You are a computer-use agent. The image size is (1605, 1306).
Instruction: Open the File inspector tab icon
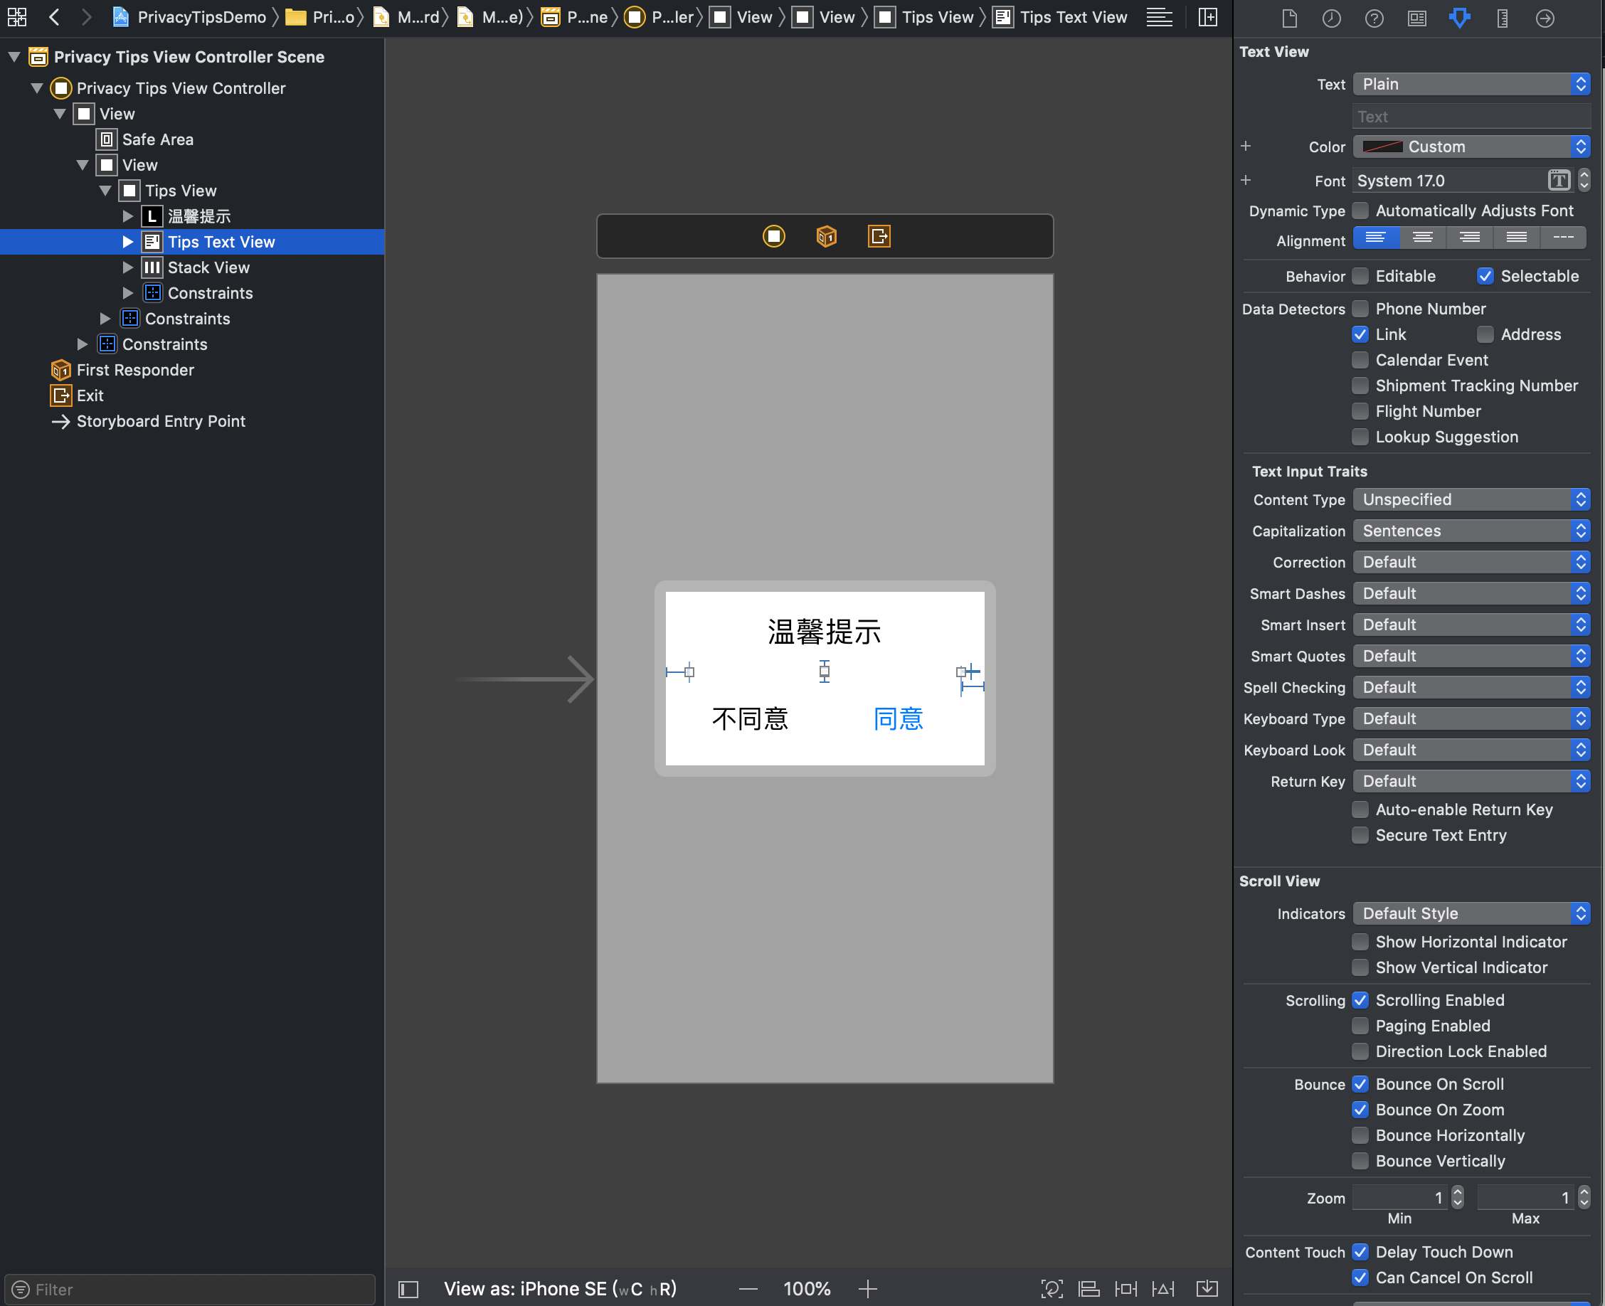1289,18
